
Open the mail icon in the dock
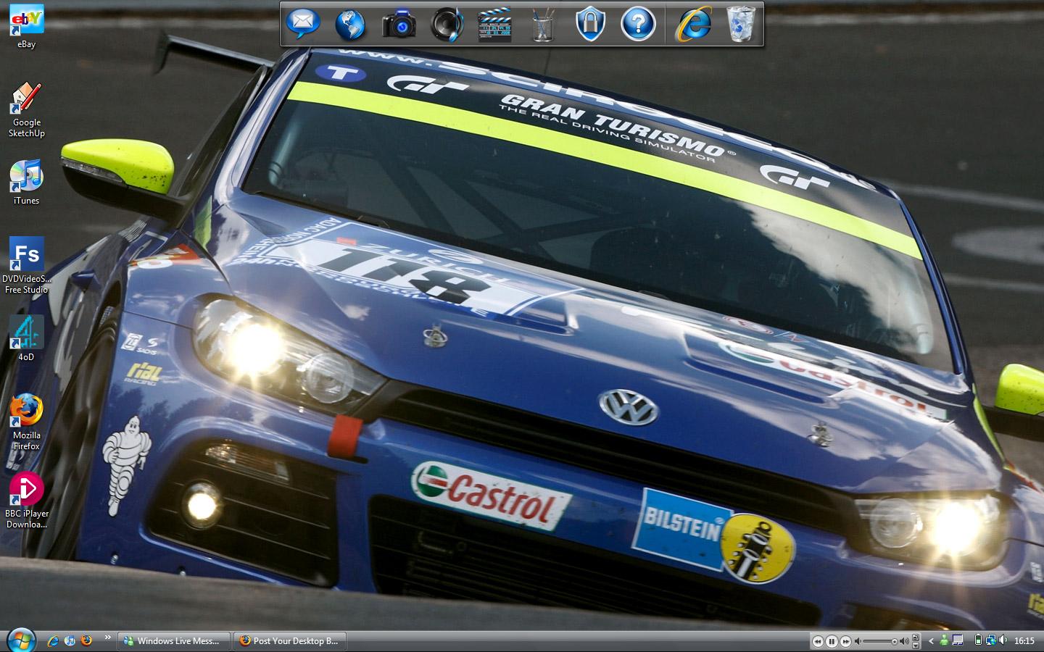[303, 24]
